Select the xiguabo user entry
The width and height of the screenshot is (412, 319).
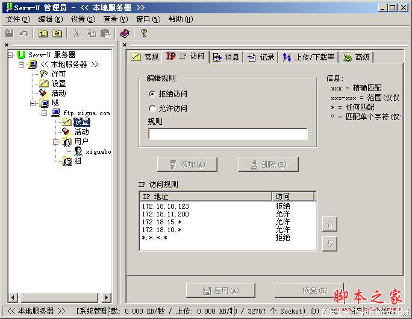coord(98,151)
